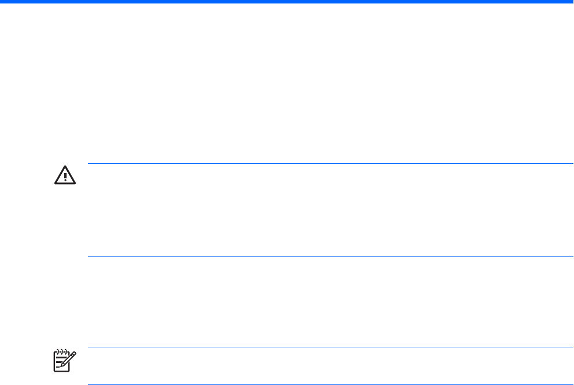
Task: Click the blue line above the note box
Action: tap(330, 347)
